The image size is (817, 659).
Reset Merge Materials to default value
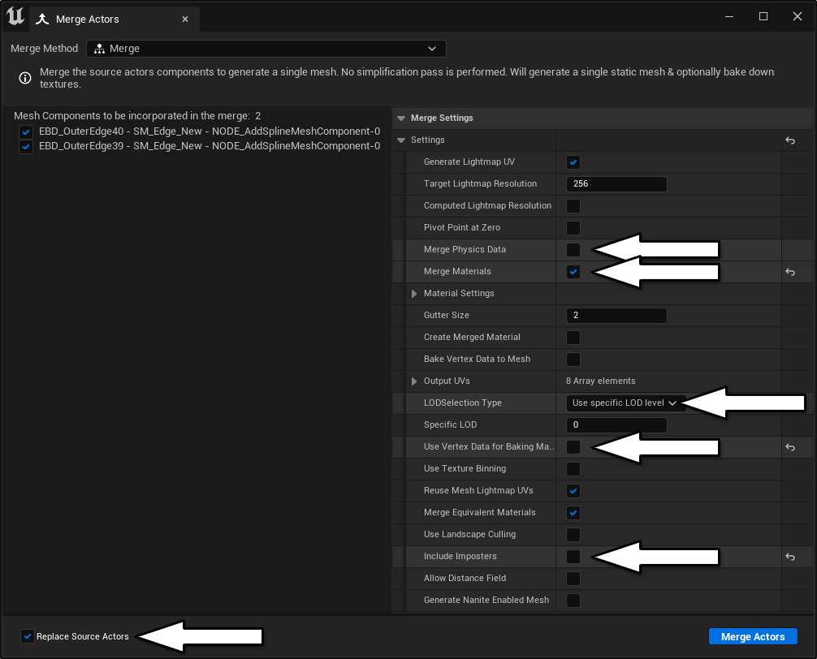[x=789, y=272]
